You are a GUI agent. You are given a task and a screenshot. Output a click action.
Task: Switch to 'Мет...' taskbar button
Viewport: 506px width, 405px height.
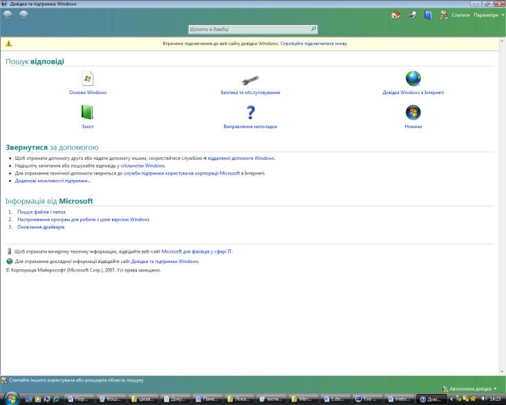click(x=303, y=399)
